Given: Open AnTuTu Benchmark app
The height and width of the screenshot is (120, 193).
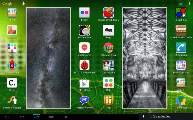Looking at the screenshot, I should (x=84, y=65).
